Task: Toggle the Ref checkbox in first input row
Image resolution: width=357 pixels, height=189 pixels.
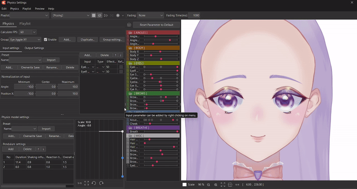Action: coord(121,67)
